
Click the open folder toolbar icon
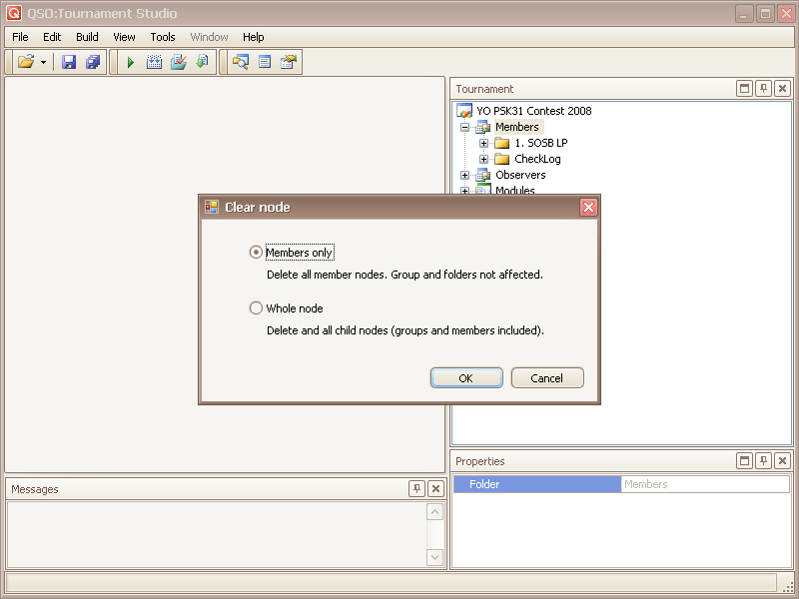(26, 62)
